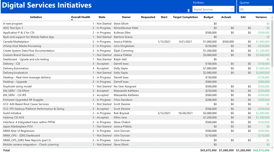Viewport: 274px width, 152px height.
Task: Open the Quarter dropdown
Action: [255, 9]
